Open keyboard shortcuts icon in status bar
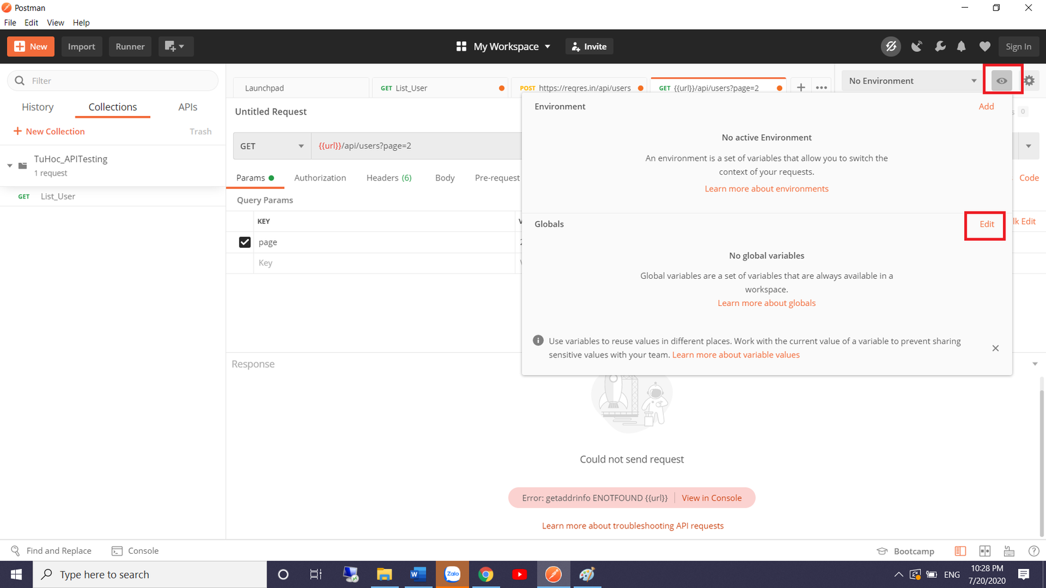The width and height of the screenshot is (1046, 588). pyautogui.click(x=1009, y=551)
